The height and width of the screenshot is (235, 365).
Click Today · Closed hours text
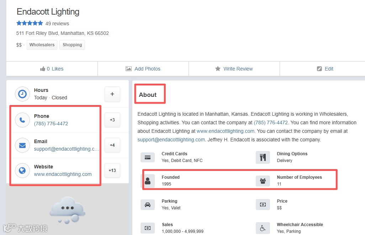click(x=51, y=98)
